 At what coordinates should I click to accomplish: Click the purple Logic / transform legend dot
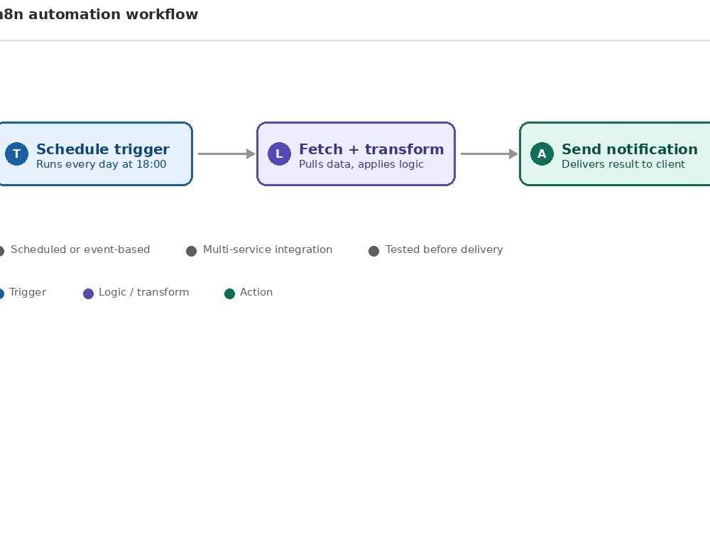click(x=88, y=294)
